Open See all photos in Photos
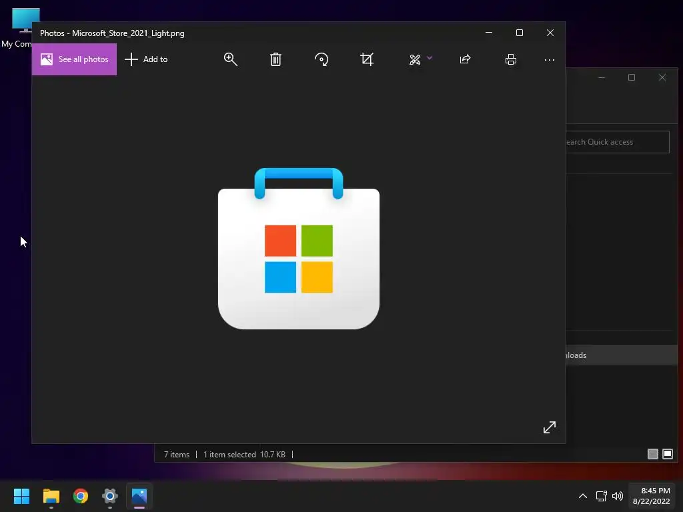This screenshot has width=683, height=512. (x=74, y=59)
